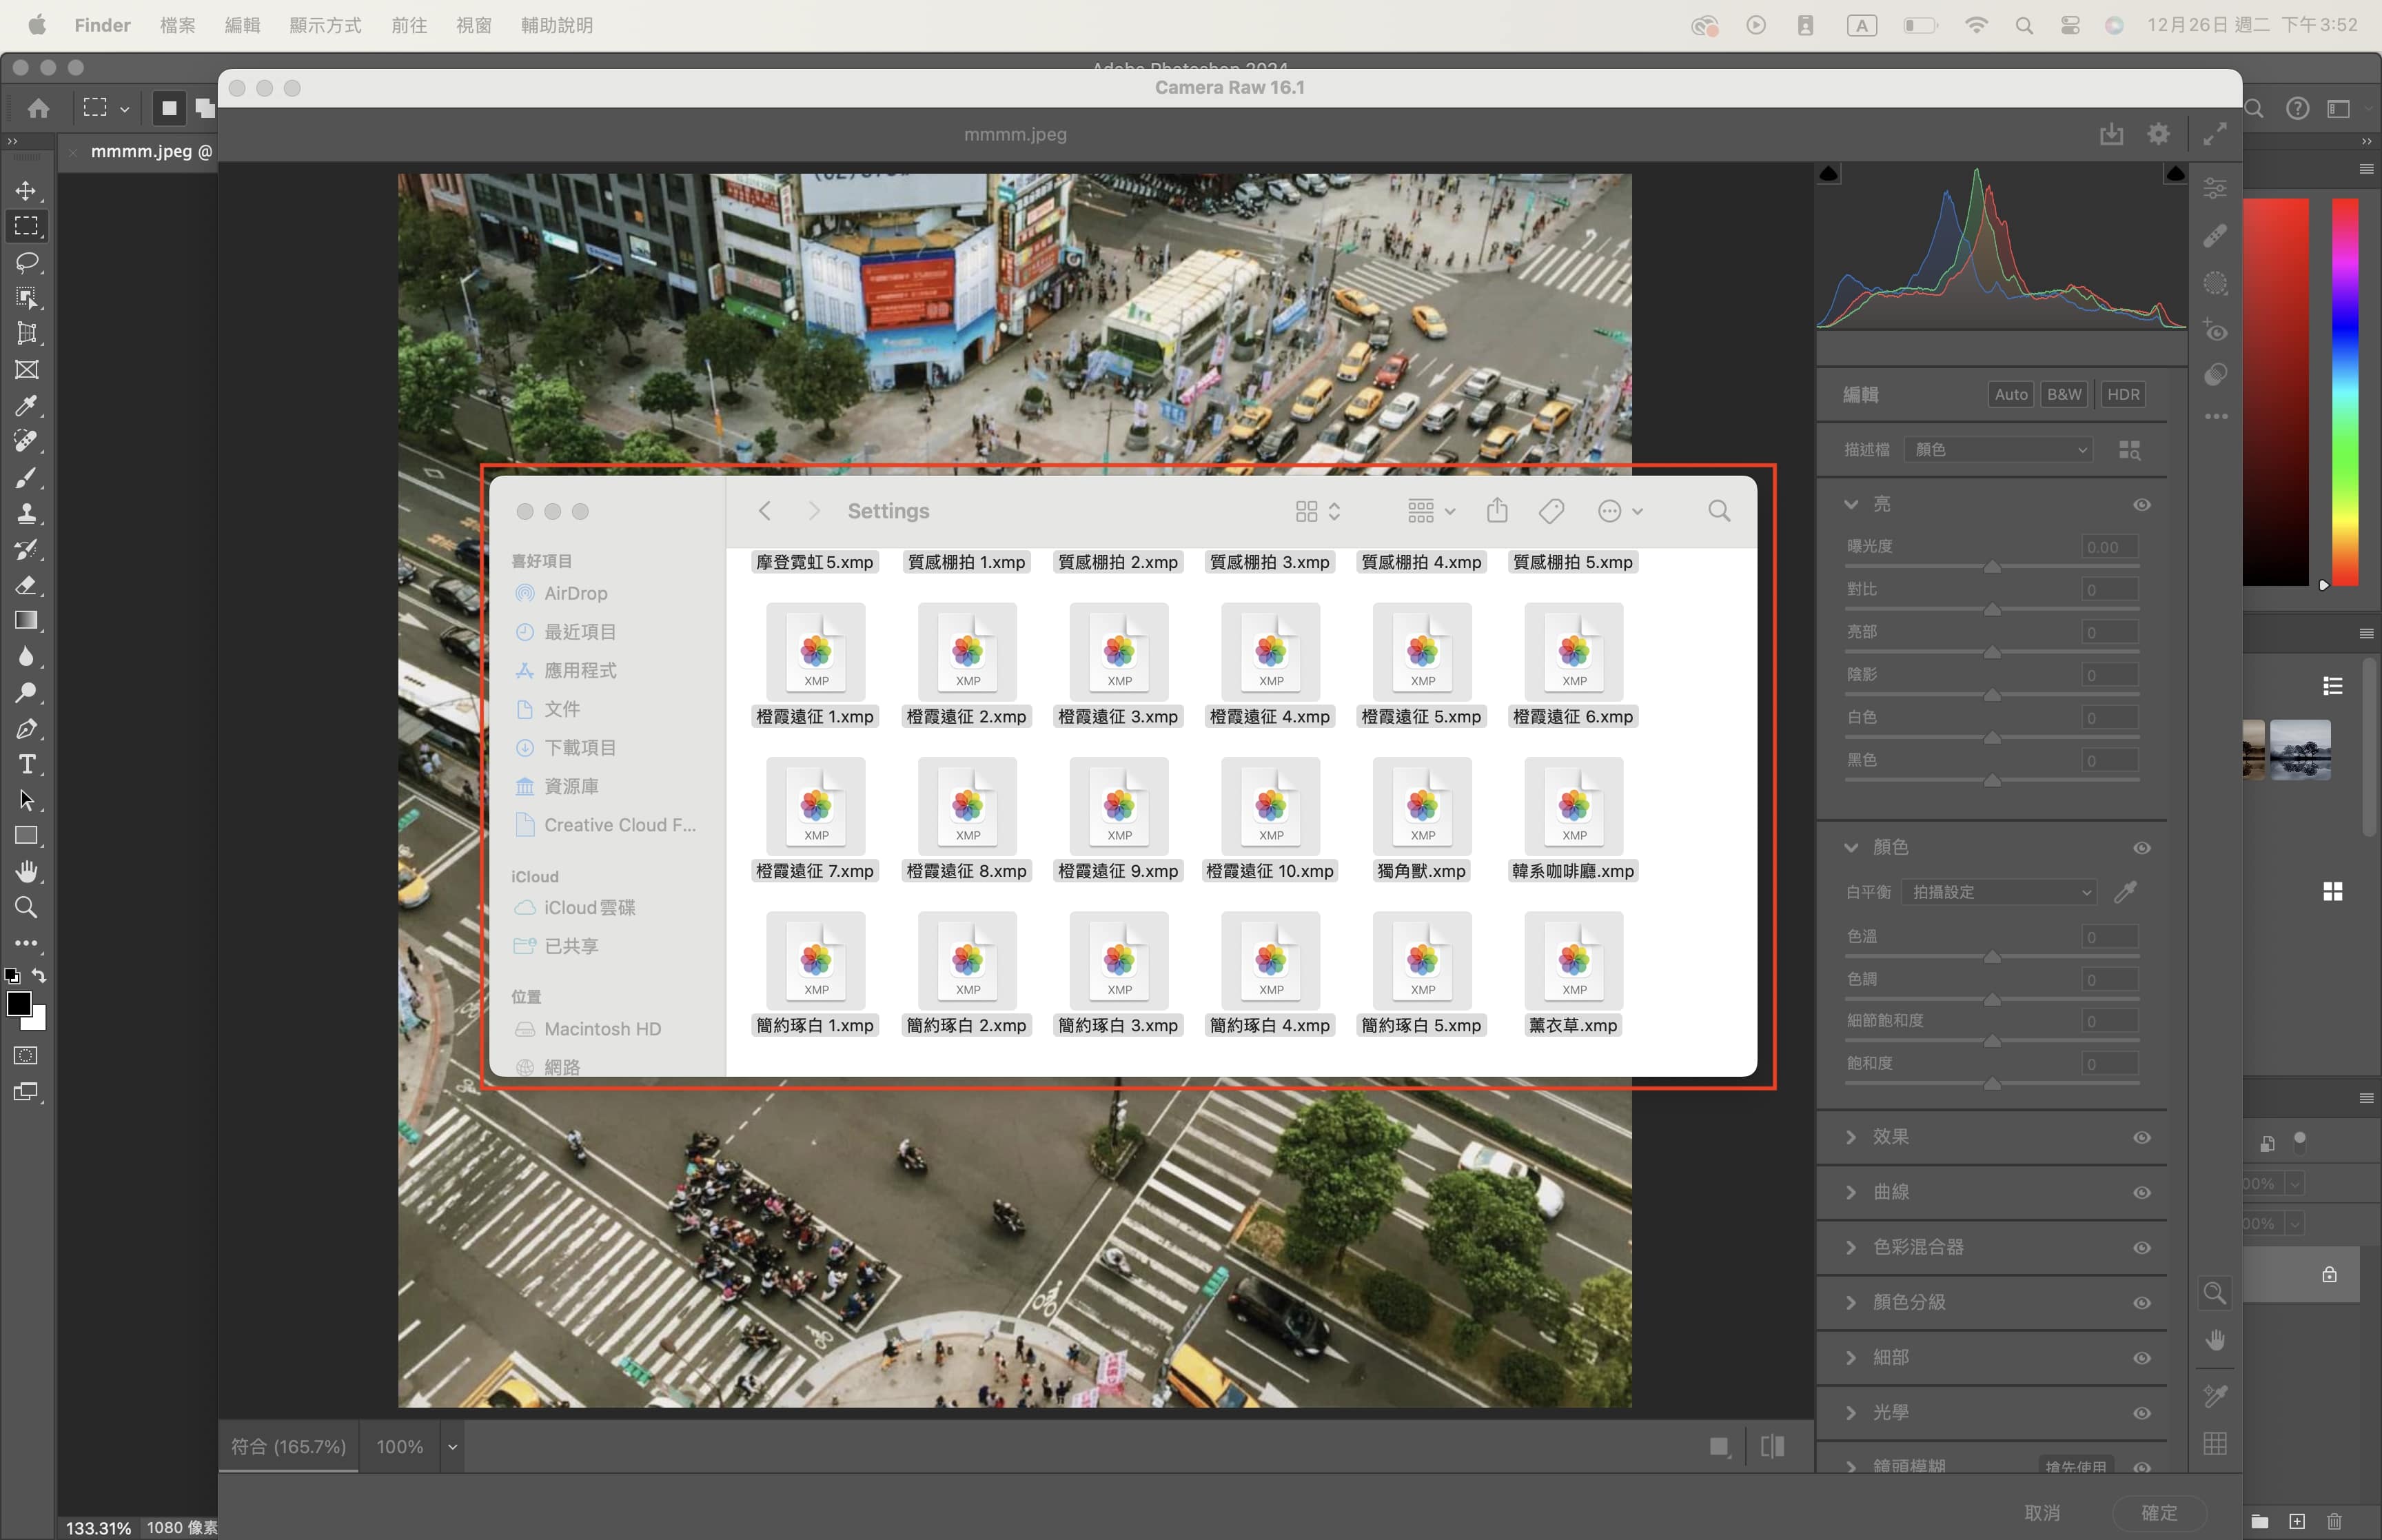Toggle visibility eye for 亮 panel
The height and width of the screenshot is (1540, 2382).
2141,505
